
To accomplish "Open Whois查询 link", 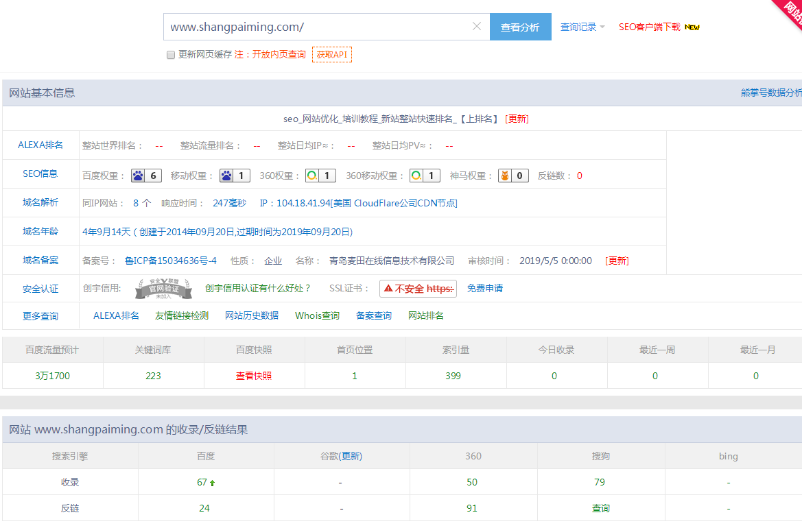I will tap(317, 316).
